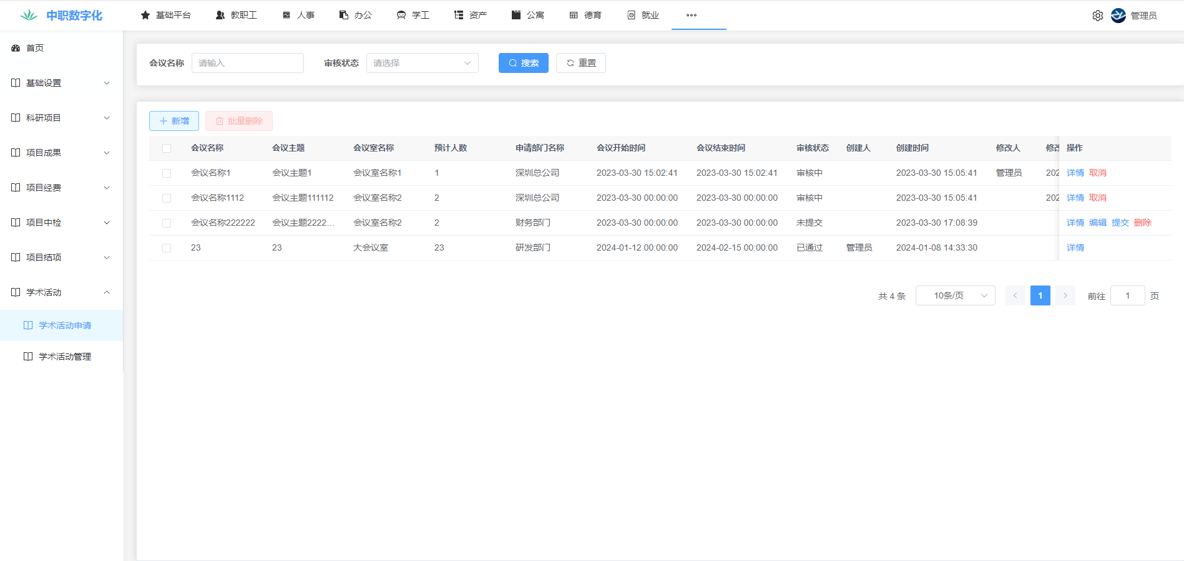Screen dimensions: 1184x561
Task: Click the 教职工 person icon
Action: (220, 15)
